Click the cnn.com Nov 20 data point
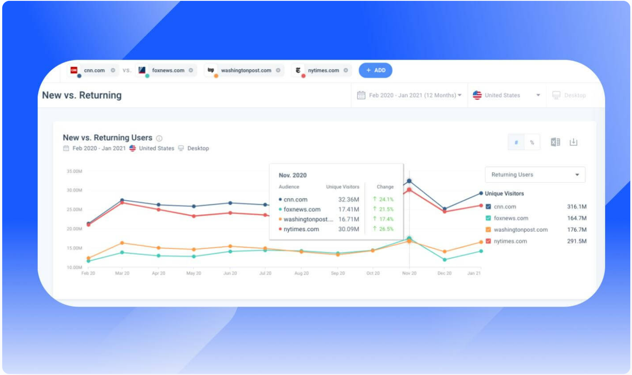Viewport: 632px width, 375px height. [409, 181]
